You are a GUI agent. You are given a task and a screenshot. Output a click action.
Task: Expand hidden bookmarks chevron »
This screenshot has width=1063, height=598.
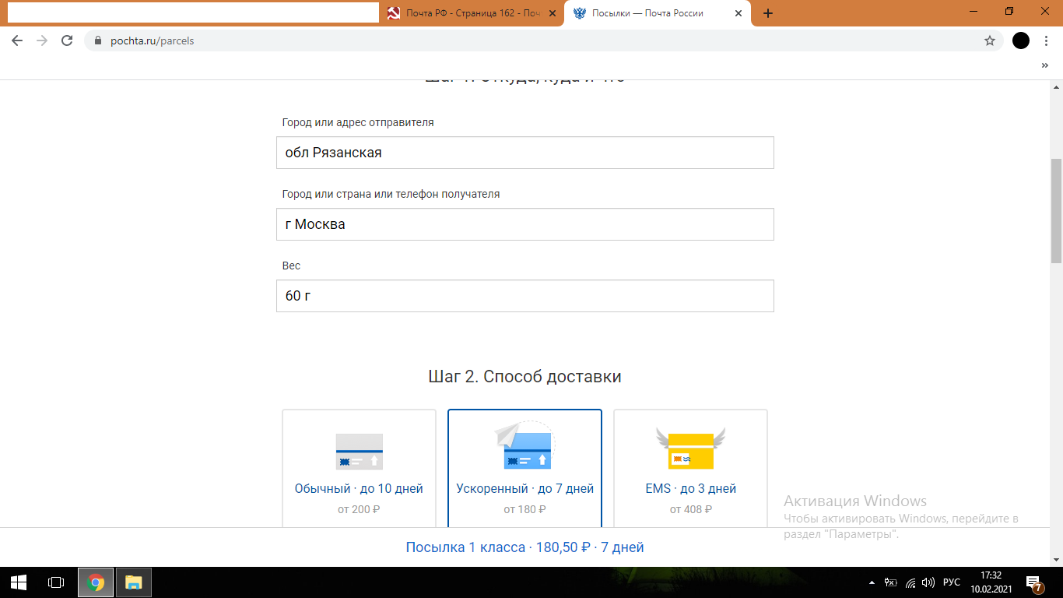point(1045,65)
